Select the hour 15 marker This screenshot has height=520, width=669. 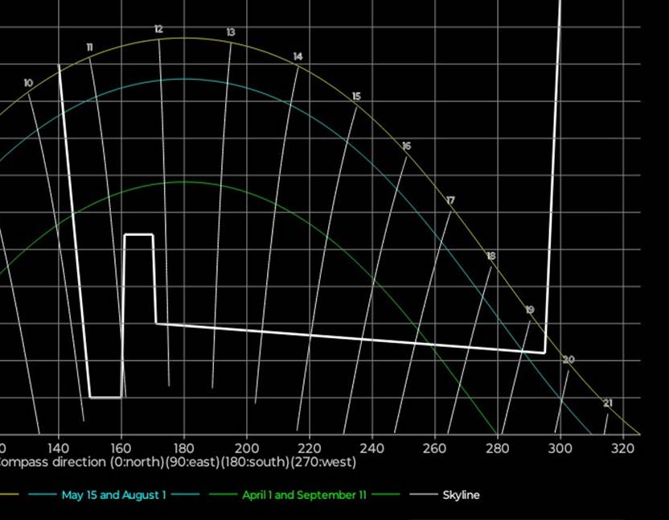(356, 97)
